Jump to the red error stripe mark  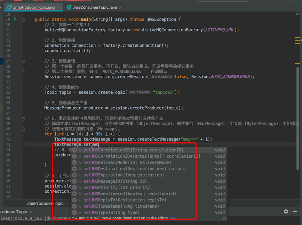pyautogui.click(x=297, y=139)
